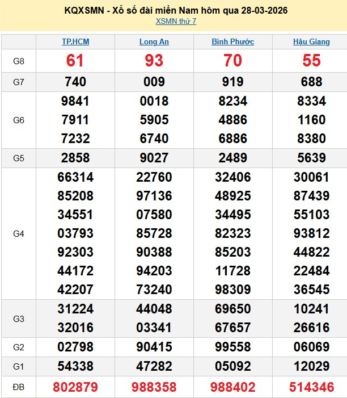The height and width of the screenshot is (398, 347).
Task: Select Hậu Giang special prize 514346
Action: point(311,387)
